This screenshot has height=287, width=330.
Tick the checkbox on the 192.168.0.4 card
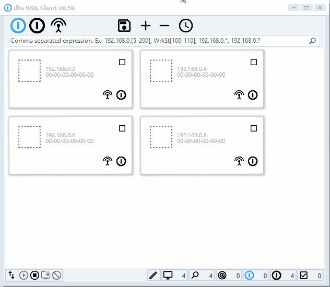(x=254, y=62)
